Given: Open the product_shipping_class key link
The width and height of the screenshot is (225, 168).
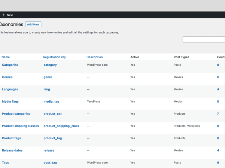Looking at the screenshot, I should pyautogui.click(x=61, y=126).
